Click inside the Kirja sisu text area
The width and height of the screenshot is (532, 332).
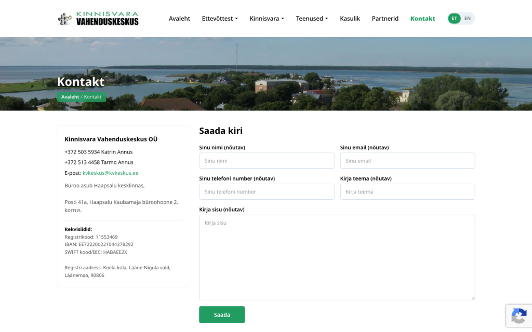(337, 257)
